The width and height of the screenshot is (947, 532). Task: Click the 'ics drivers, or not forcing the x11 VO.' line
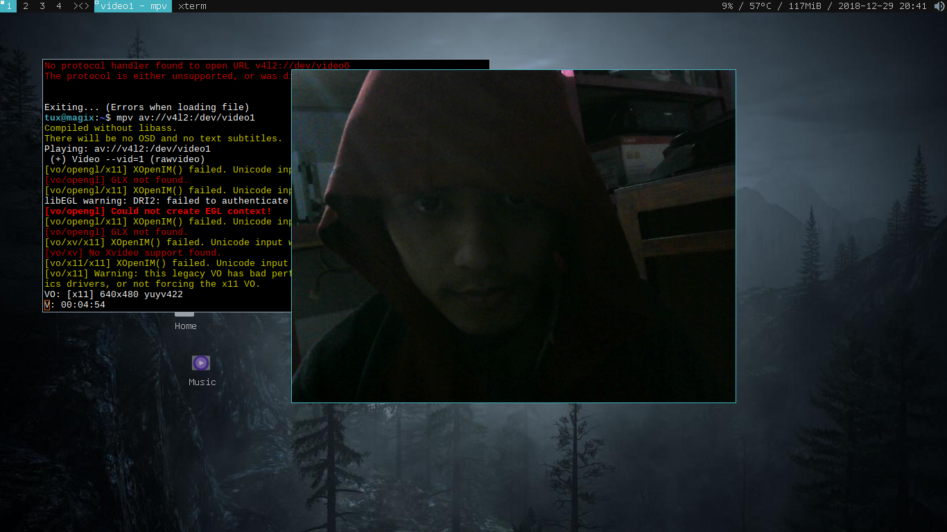point(153,284)
